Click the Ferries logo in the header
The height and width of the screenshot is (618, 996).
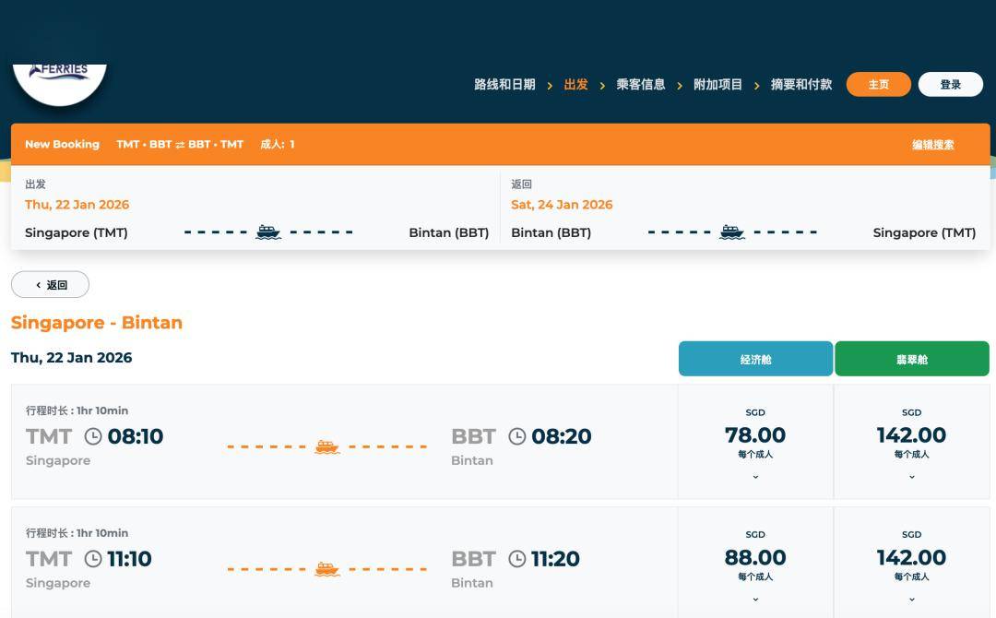pyautogui.click(x=59, y=77)
